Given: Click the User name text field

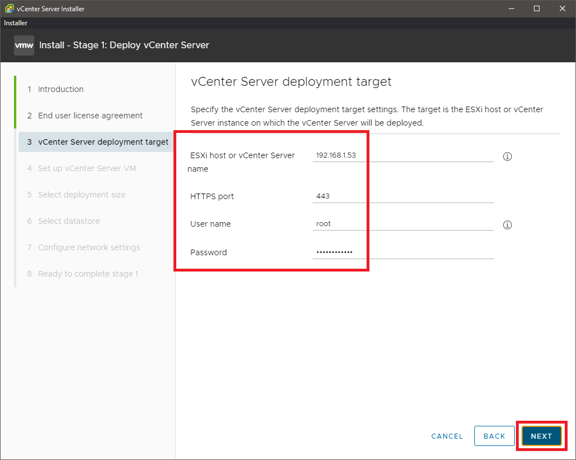Looking at the screenshot, I should click(x=403, y=224).
